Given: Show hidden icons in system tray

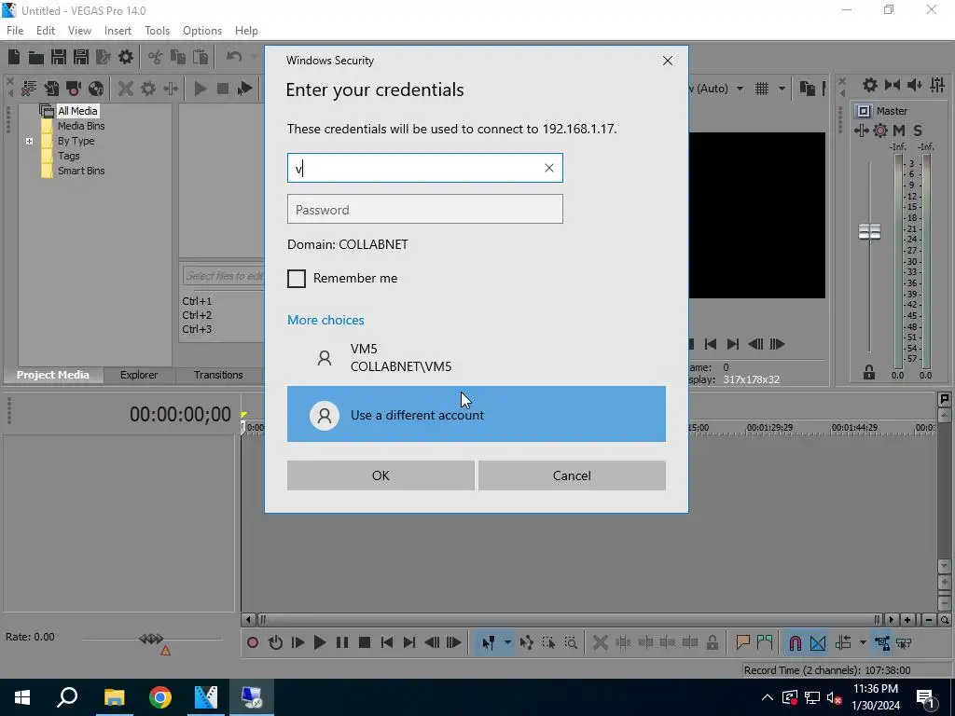Looking at the screenshot, I should pos(768,697).
